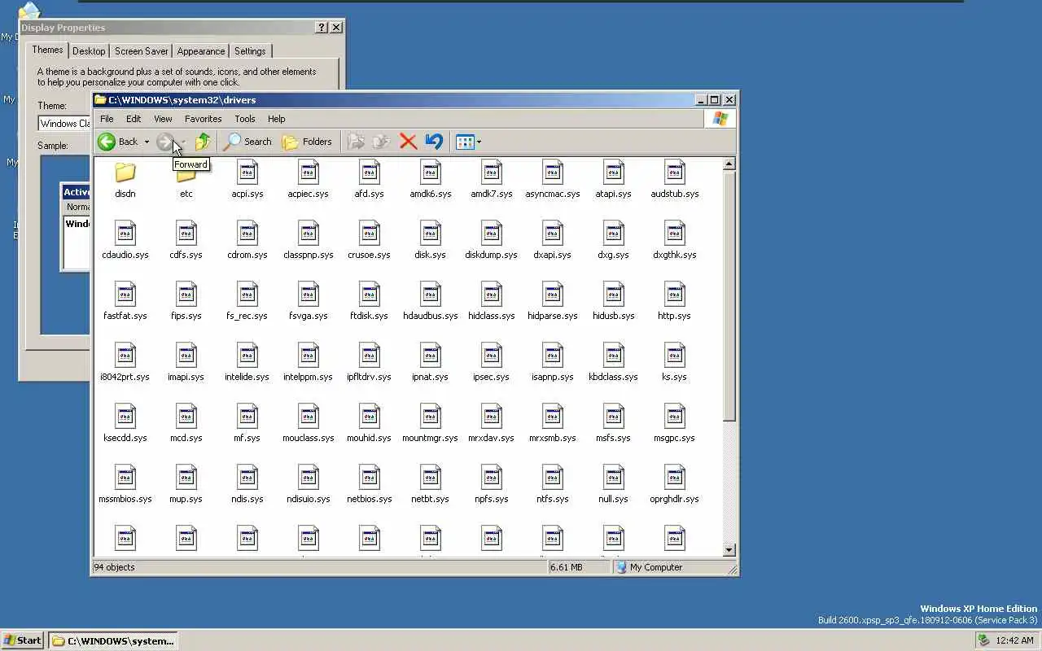
Task: Click the Copy To toolbar icon
Action: click(381, 142)
